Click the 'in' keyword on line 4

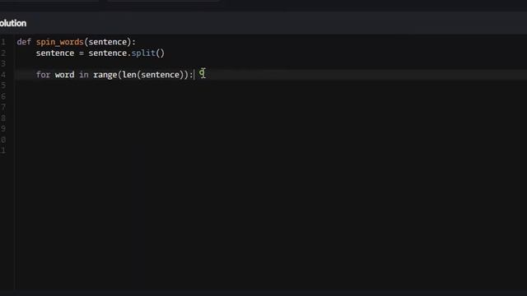[x=84, y=75]
